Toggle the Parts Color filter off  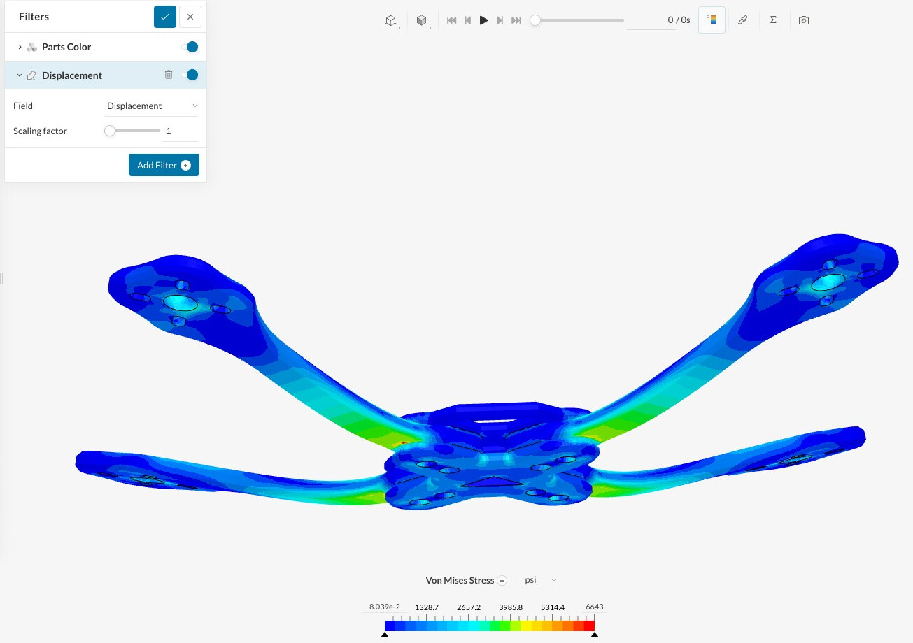tap(190, 47)
